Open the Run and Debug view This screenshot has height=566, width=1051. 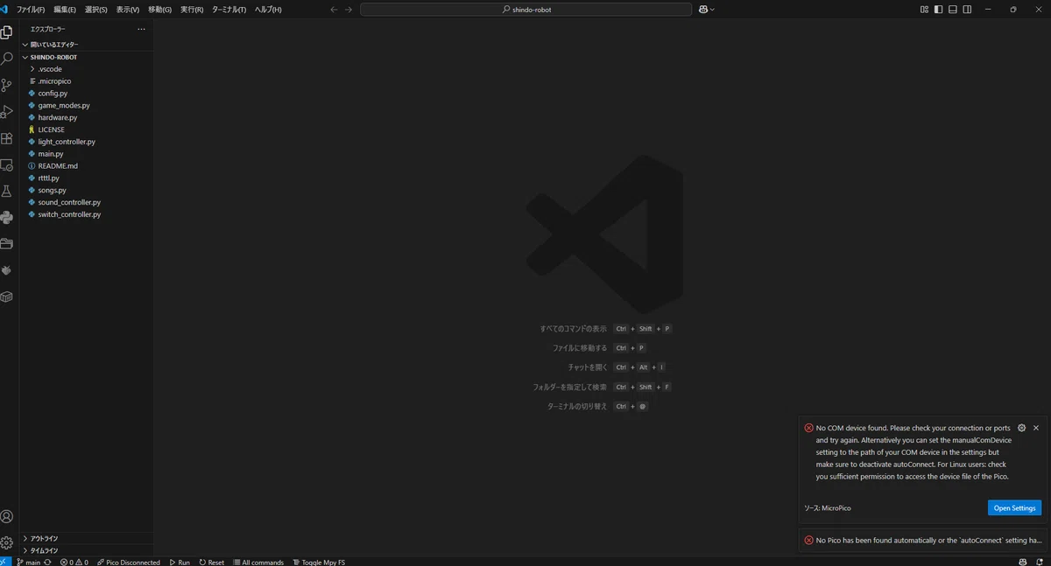pyautogui.click(x=7, y=112)
